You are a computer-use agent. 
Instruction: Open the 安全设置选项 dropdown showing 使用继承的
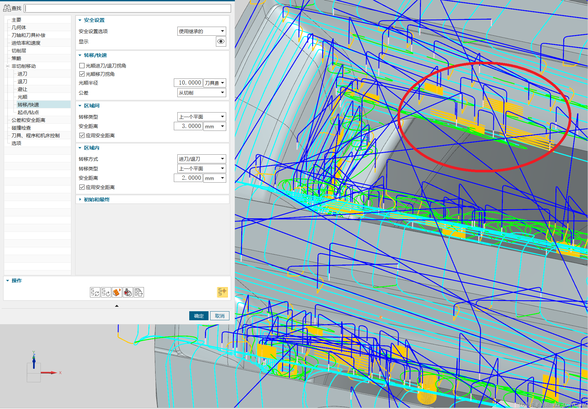coord(202,31)
